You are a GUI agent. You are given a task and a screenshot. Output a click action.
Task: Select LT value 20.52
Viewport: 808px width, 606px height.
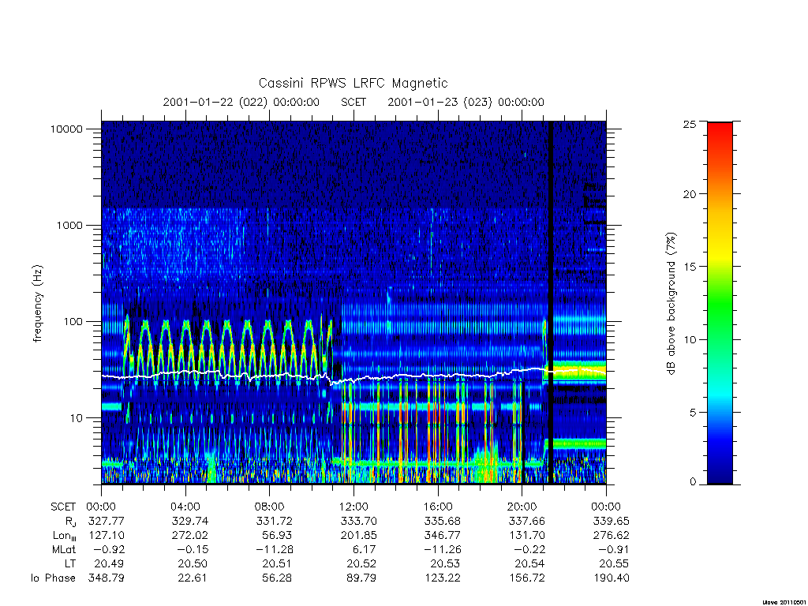361,563
